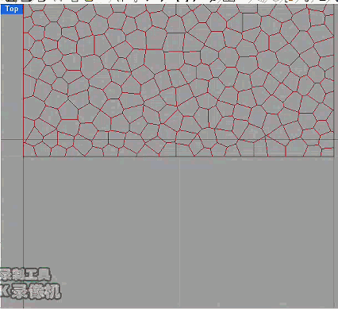
Task: Select the small bottom-right corner cell of the pattern
Action: [x=328, y=153]
